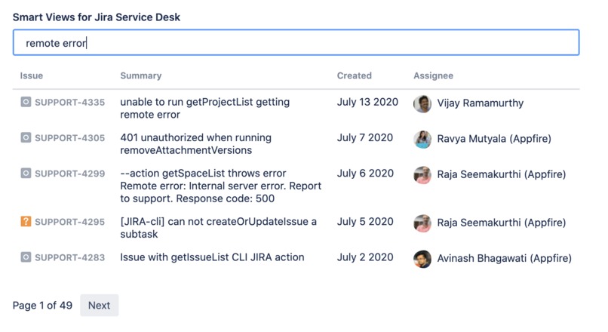Click the Assignee column header
The height and width of the screenshot is (332, 608).
[433, 75]
